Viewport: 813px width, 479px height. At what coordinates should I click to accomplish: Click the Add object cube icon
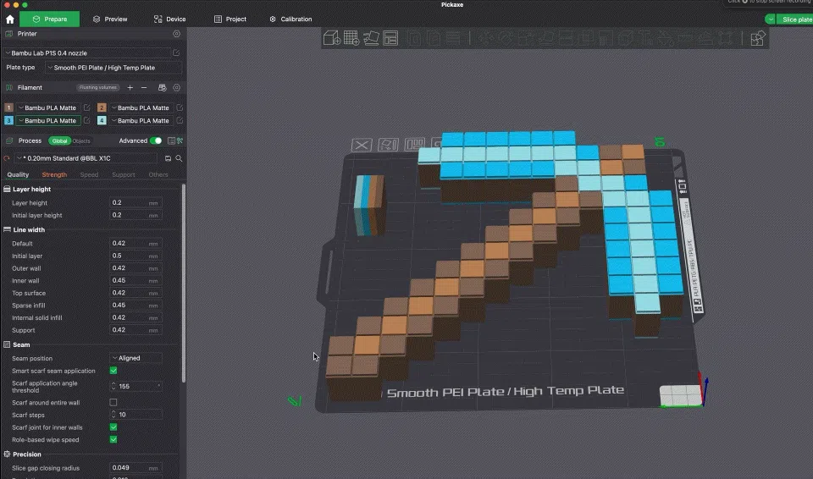click(332, 38)
